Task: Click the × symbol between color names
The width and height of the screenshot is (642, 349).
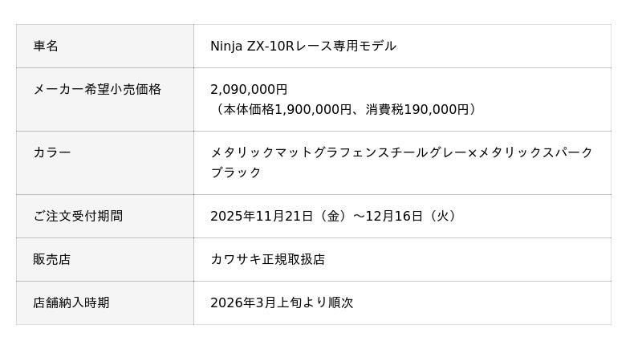Action: [x=472, y=152]
